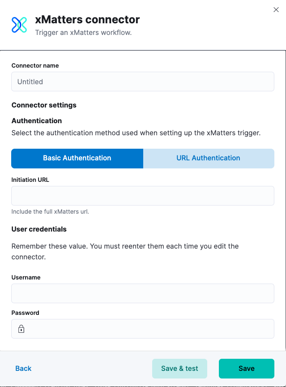
Task: Click the Authentication section heading
Action: click(x=36, y=120)
